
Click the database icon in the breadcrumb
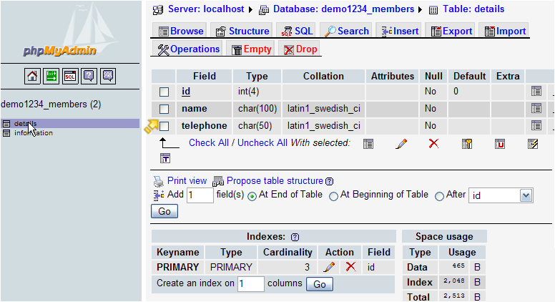(x=264, y=10)
